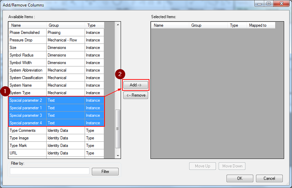Select the Type Comments row

point(56,130)
